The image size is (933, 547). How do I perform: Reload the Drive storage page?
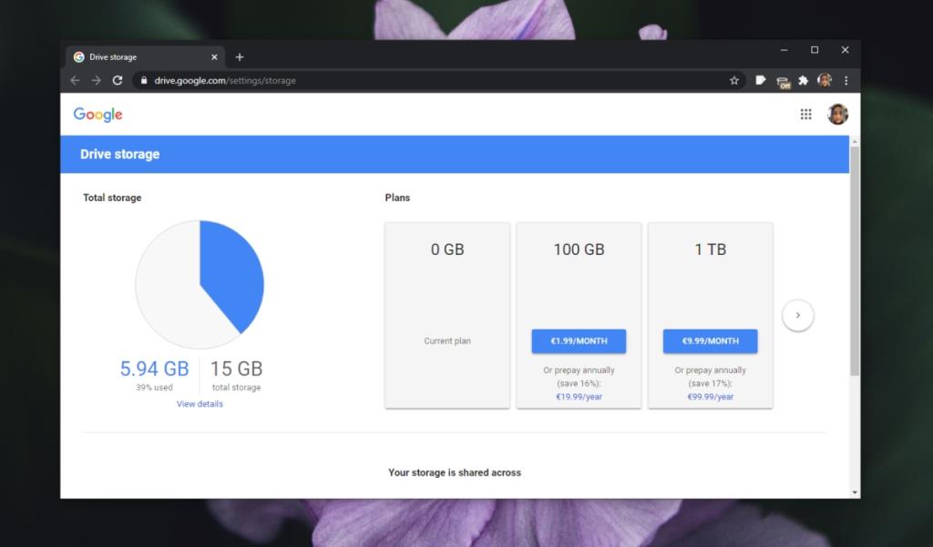coord(118,80)
